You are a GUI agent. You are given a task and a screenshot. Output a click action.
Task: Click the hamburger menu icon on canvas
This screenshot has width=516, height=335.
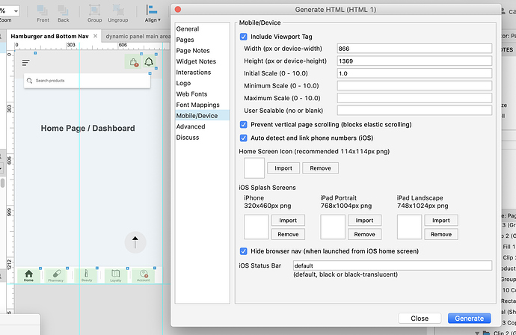25,63
